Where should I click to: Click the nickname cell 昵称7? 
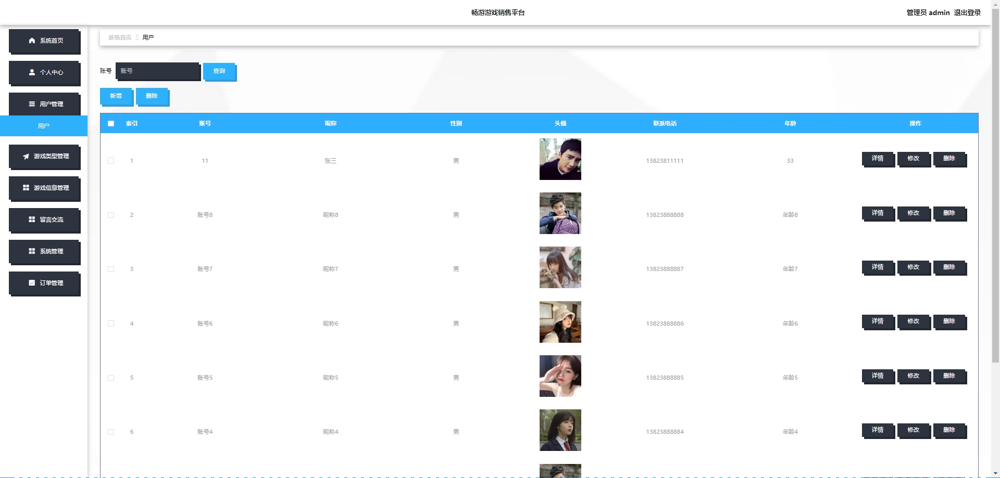tap(331, 269)
